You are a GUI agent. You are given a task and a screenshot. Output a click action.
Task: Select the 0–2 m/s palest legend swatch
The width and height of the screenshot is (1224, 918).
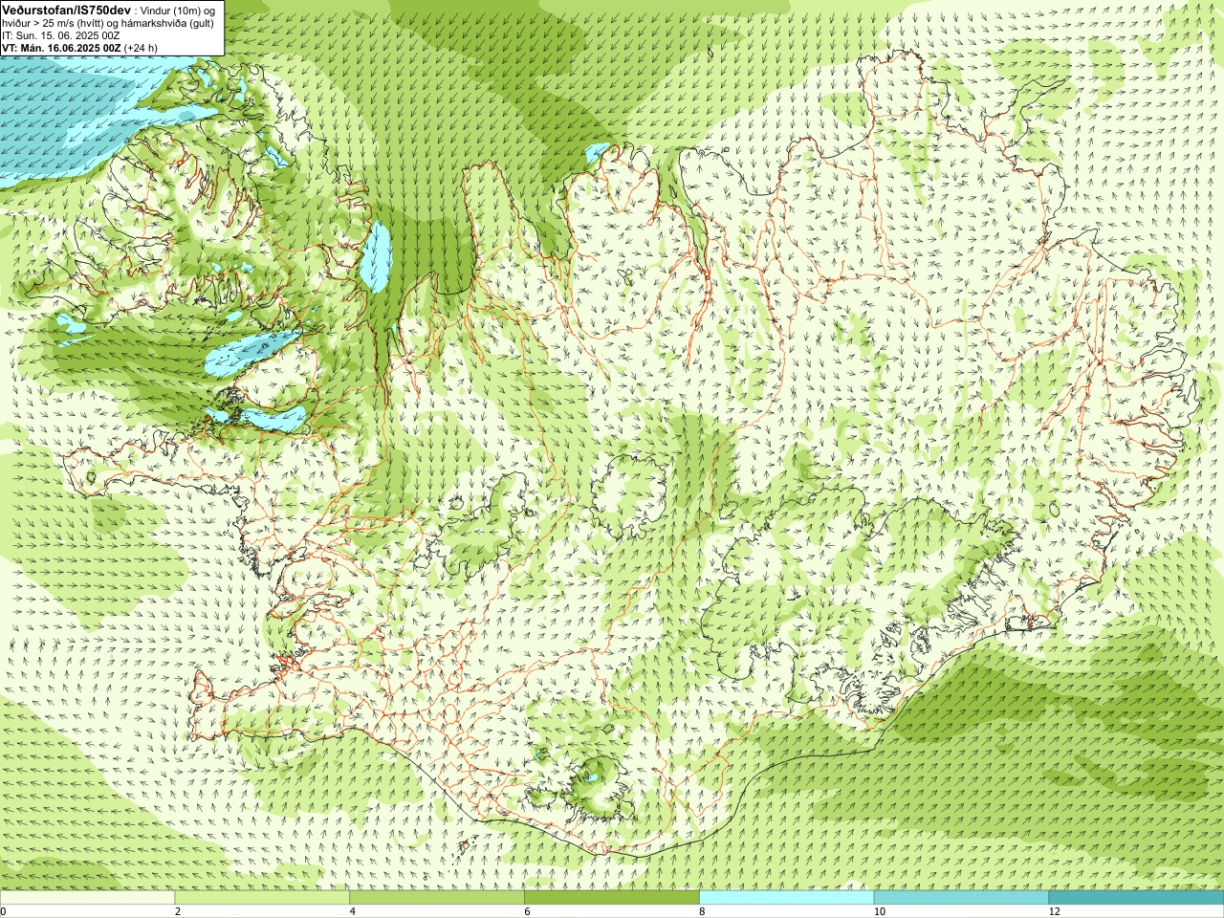tap(87, 898)
